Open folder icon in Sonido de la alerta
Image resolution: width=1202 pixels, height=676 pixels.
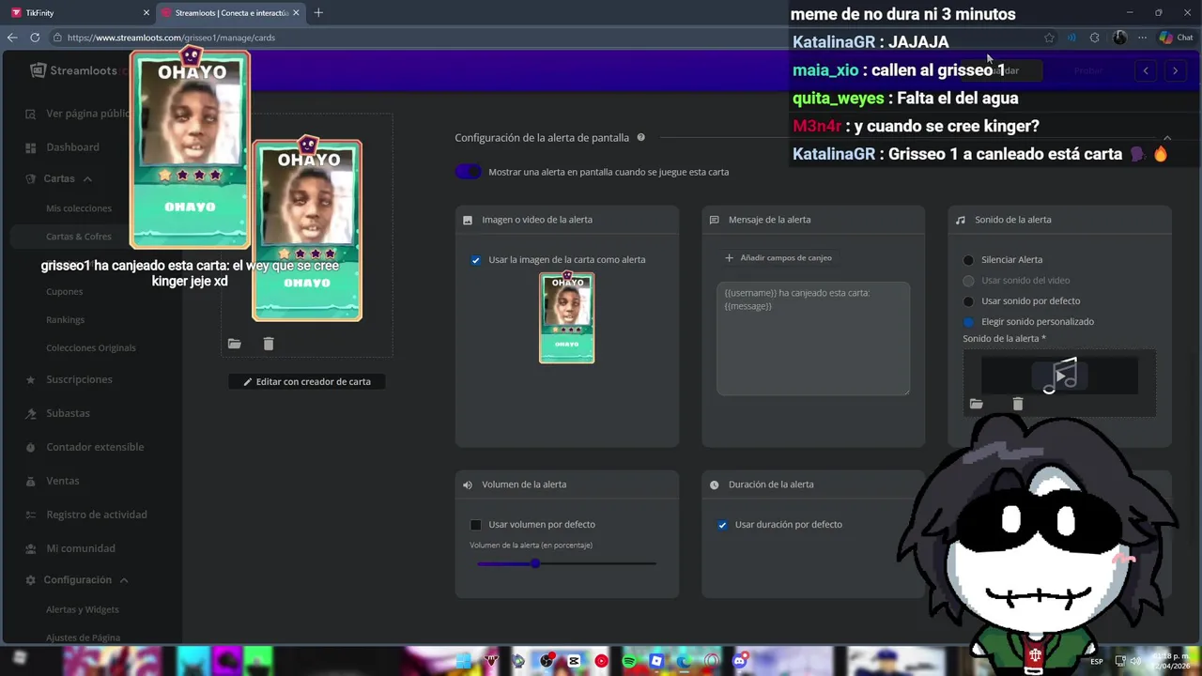(977, 404)
